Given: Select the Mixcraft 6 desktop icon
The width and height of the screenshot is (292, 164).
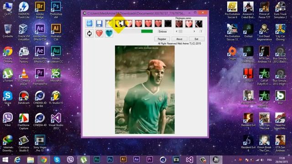Looking at the screenshot, I should point(56,75).
